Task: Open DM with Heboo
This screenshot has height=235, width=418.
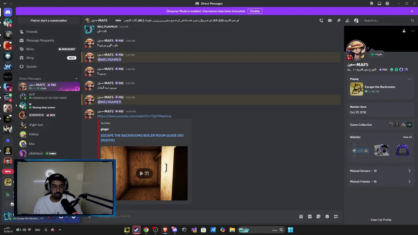Action: click(49, 134)
